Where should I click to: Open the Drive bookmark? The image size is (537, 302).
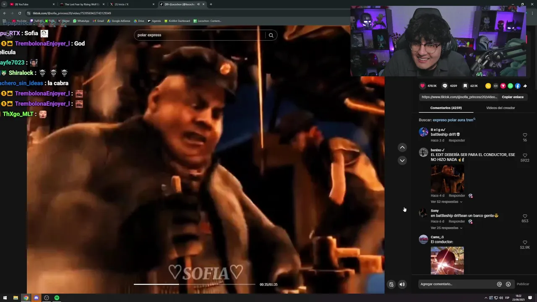[x=139, y=21]
